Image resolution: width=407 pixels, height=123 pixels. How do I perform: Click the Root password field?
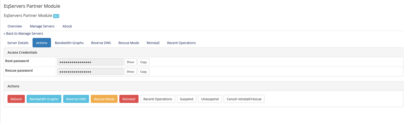(90, 62)
